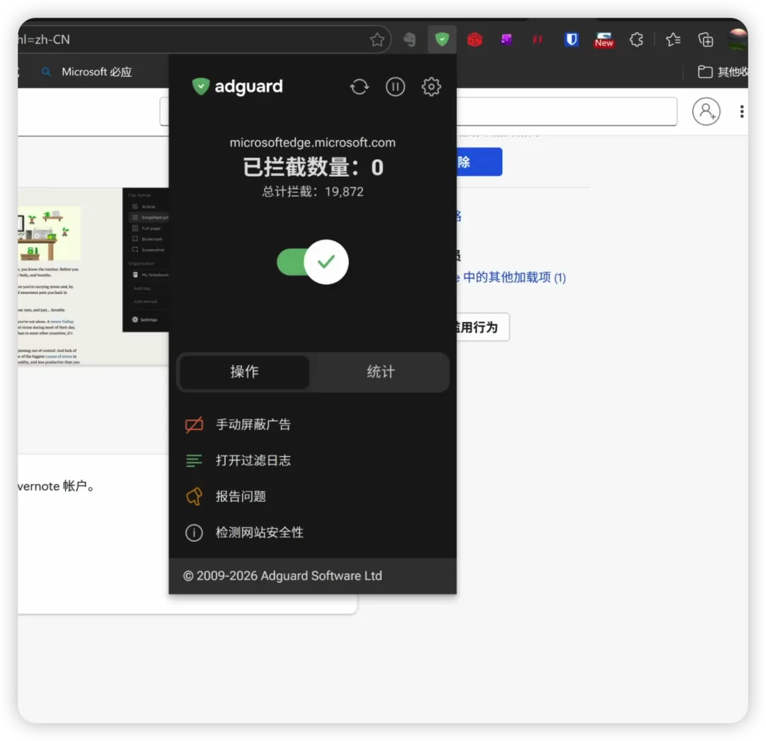Click the extension icon with New badge
Viewport: 766px width, 741px height.
pyautogui.click(x=604, y=39)
